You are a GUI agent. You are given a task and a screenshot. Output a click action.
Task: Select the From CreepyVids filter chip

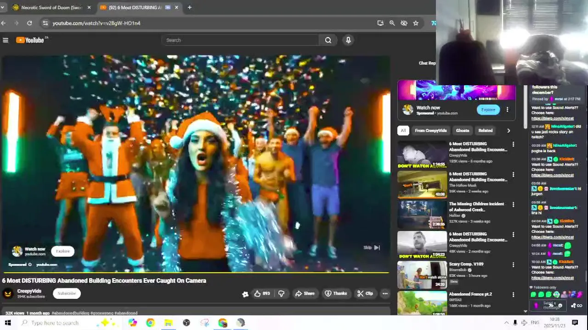(430, 131)
